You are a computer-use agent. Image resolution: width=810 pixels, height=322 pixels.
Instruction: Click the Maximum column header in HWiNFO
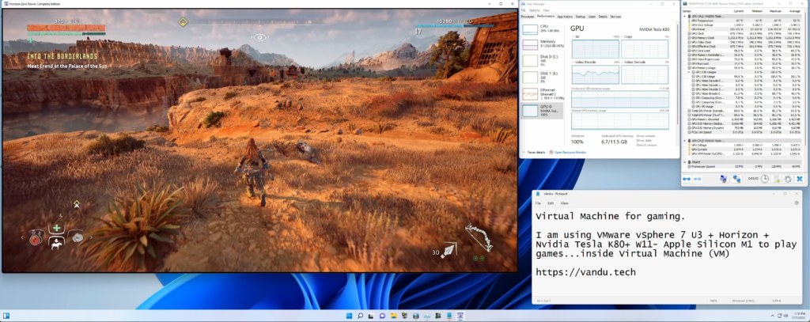point(775,11)
